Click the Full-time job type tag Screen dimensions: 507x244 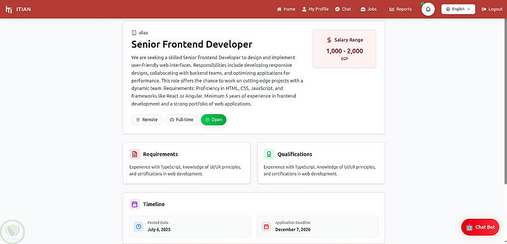coord(182,120)
